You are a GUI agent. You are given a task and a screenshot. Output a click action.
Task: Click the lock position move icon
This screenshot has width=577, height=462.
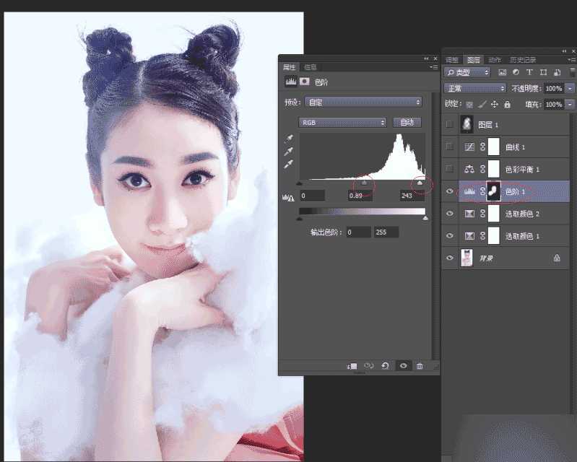(x=495, y=105)
